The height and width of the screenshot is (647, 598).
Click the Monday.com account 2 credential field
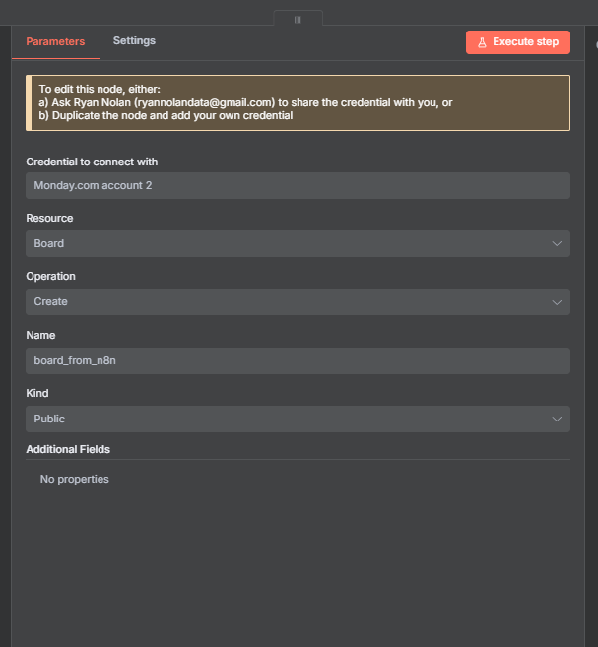(x=298, y=185)
